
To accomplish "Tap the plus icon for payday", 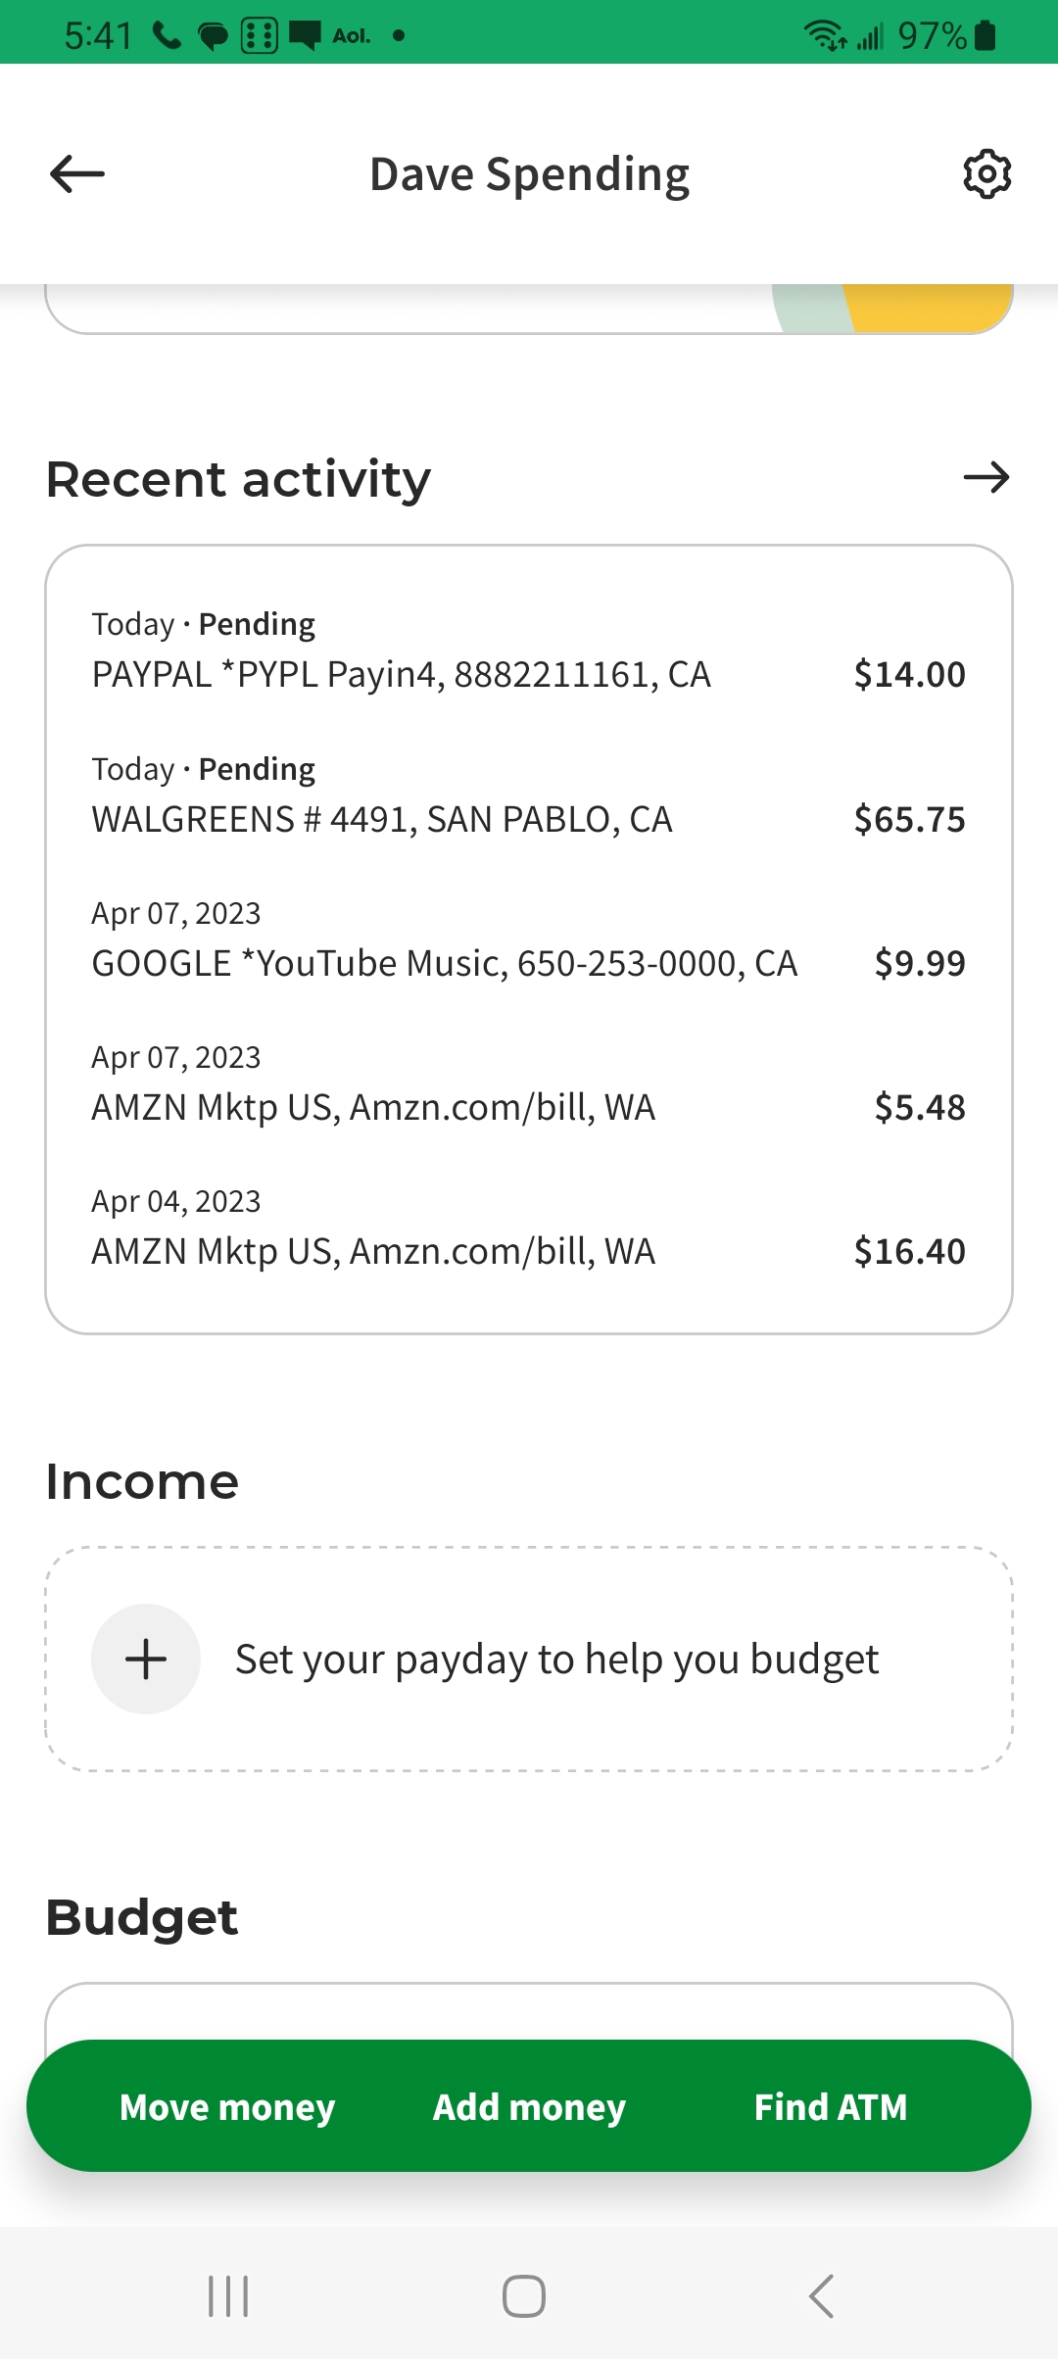I will click(146, 1659).
